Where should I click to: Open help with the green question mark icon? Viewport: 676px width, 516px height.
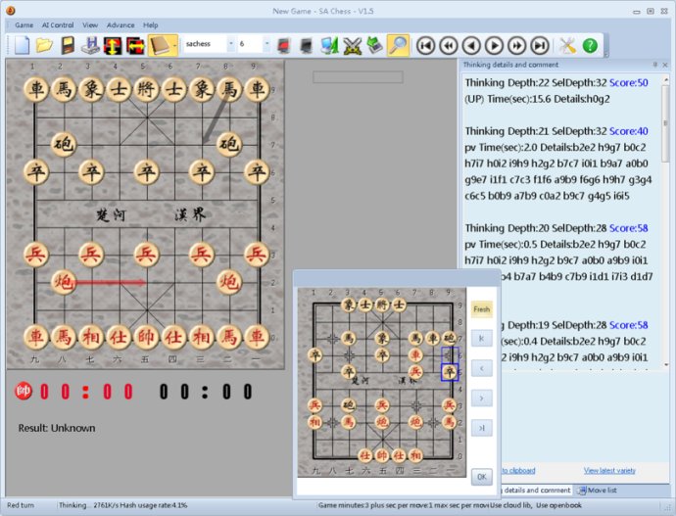coord(590,45)
